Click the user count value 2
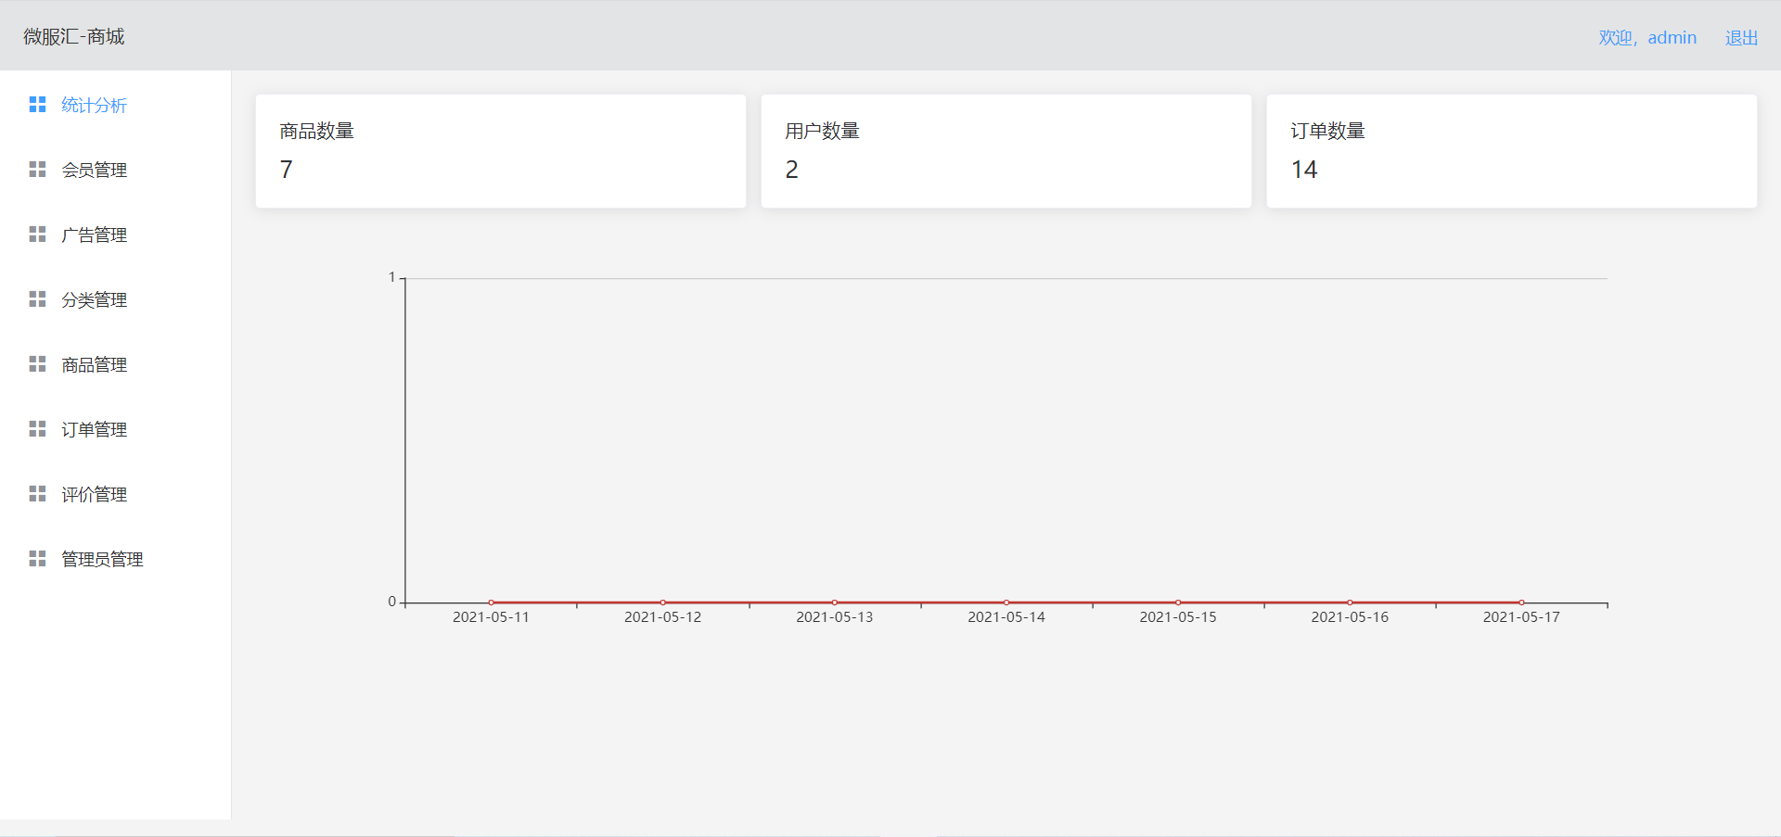Viewport: 1781px width, 837px height. point(792,170)
